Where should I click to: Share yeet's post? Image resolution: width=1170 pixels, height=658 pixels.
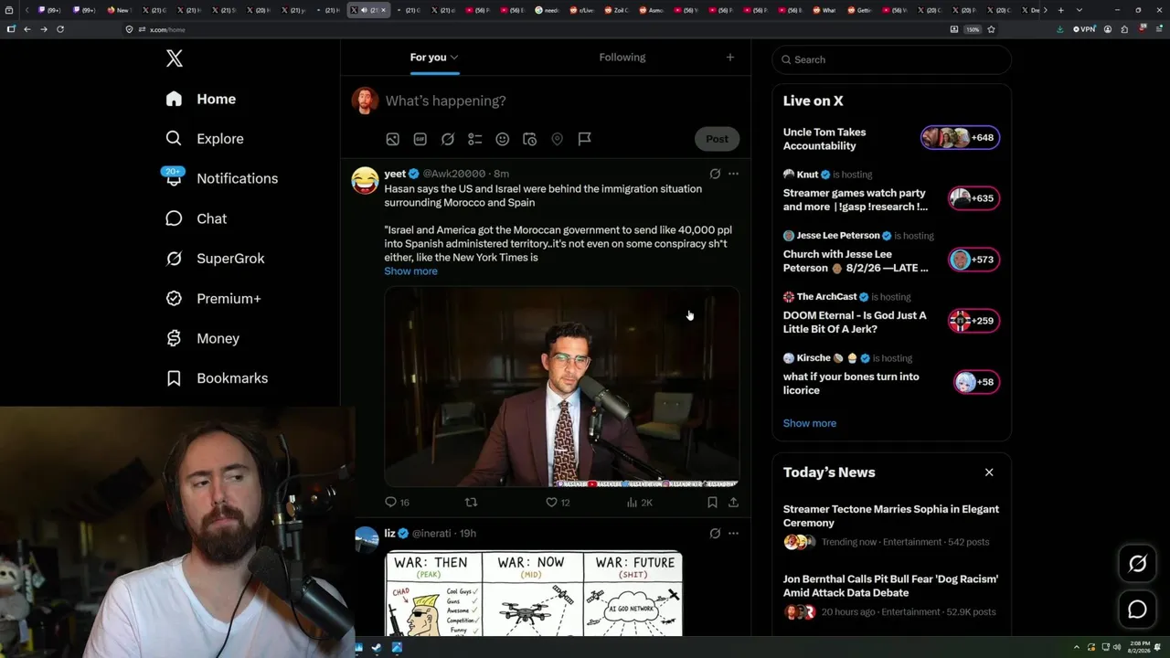coord(733,503)
